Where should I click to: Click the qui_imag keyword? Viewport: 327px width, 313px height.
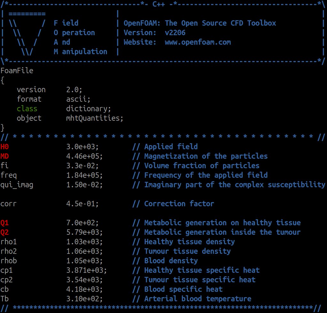(x=17, y=185)
